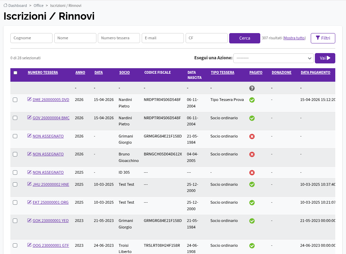Sort the table by ANNO column
346x254 pixels.
coord(80,72)
